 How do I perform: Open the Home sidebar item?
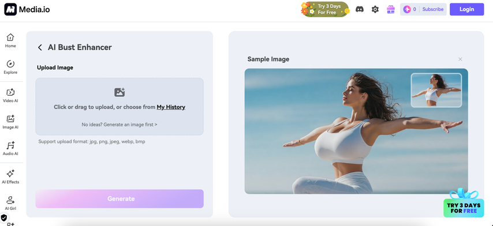[x=10, y=40]
